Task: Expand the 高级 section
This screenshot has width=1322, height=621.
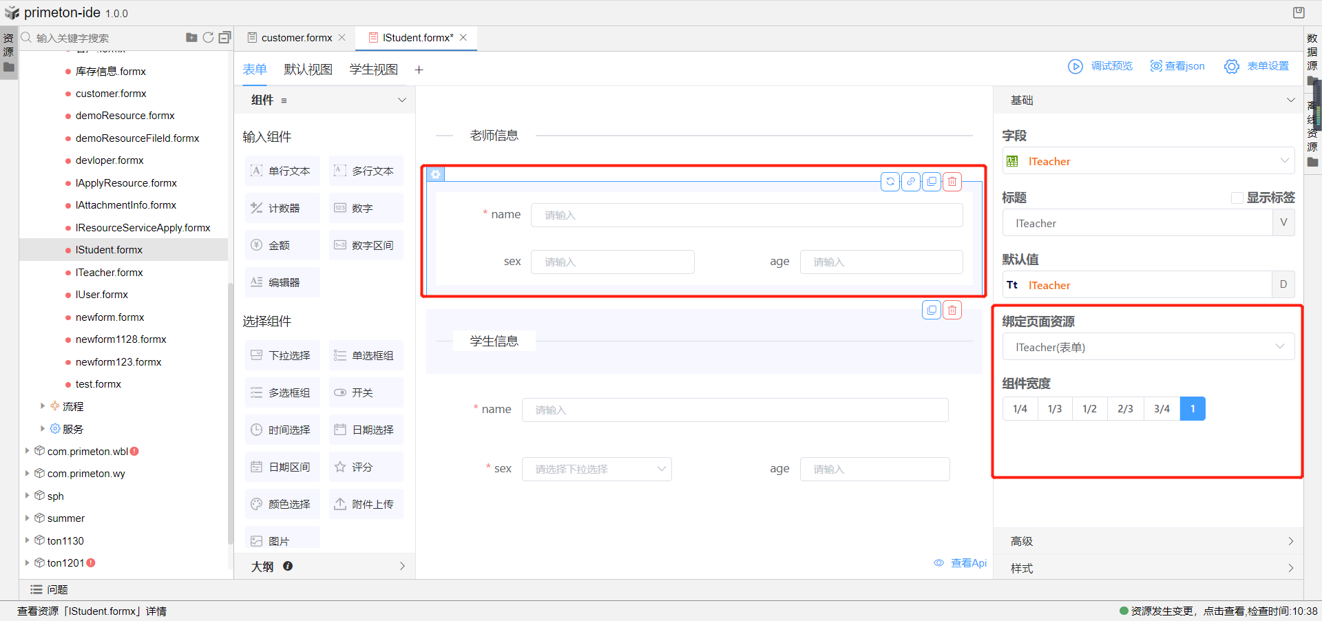Action: click(x=1148, y=541)
